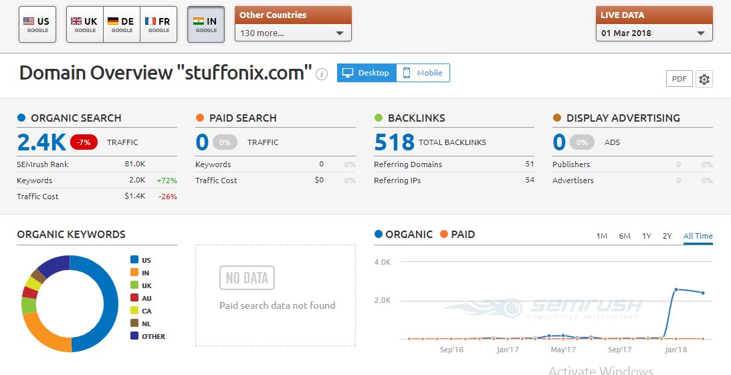This screenshot has height=375, width=731.
Task: Select the All Time chart range tab
Action: pyautogui.click(x=698, y=236)
